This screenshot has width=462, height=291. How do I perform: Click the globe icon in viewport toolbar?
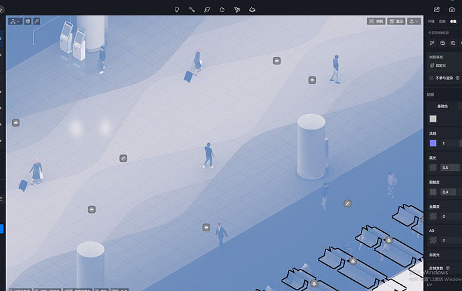tap(27, 21)
